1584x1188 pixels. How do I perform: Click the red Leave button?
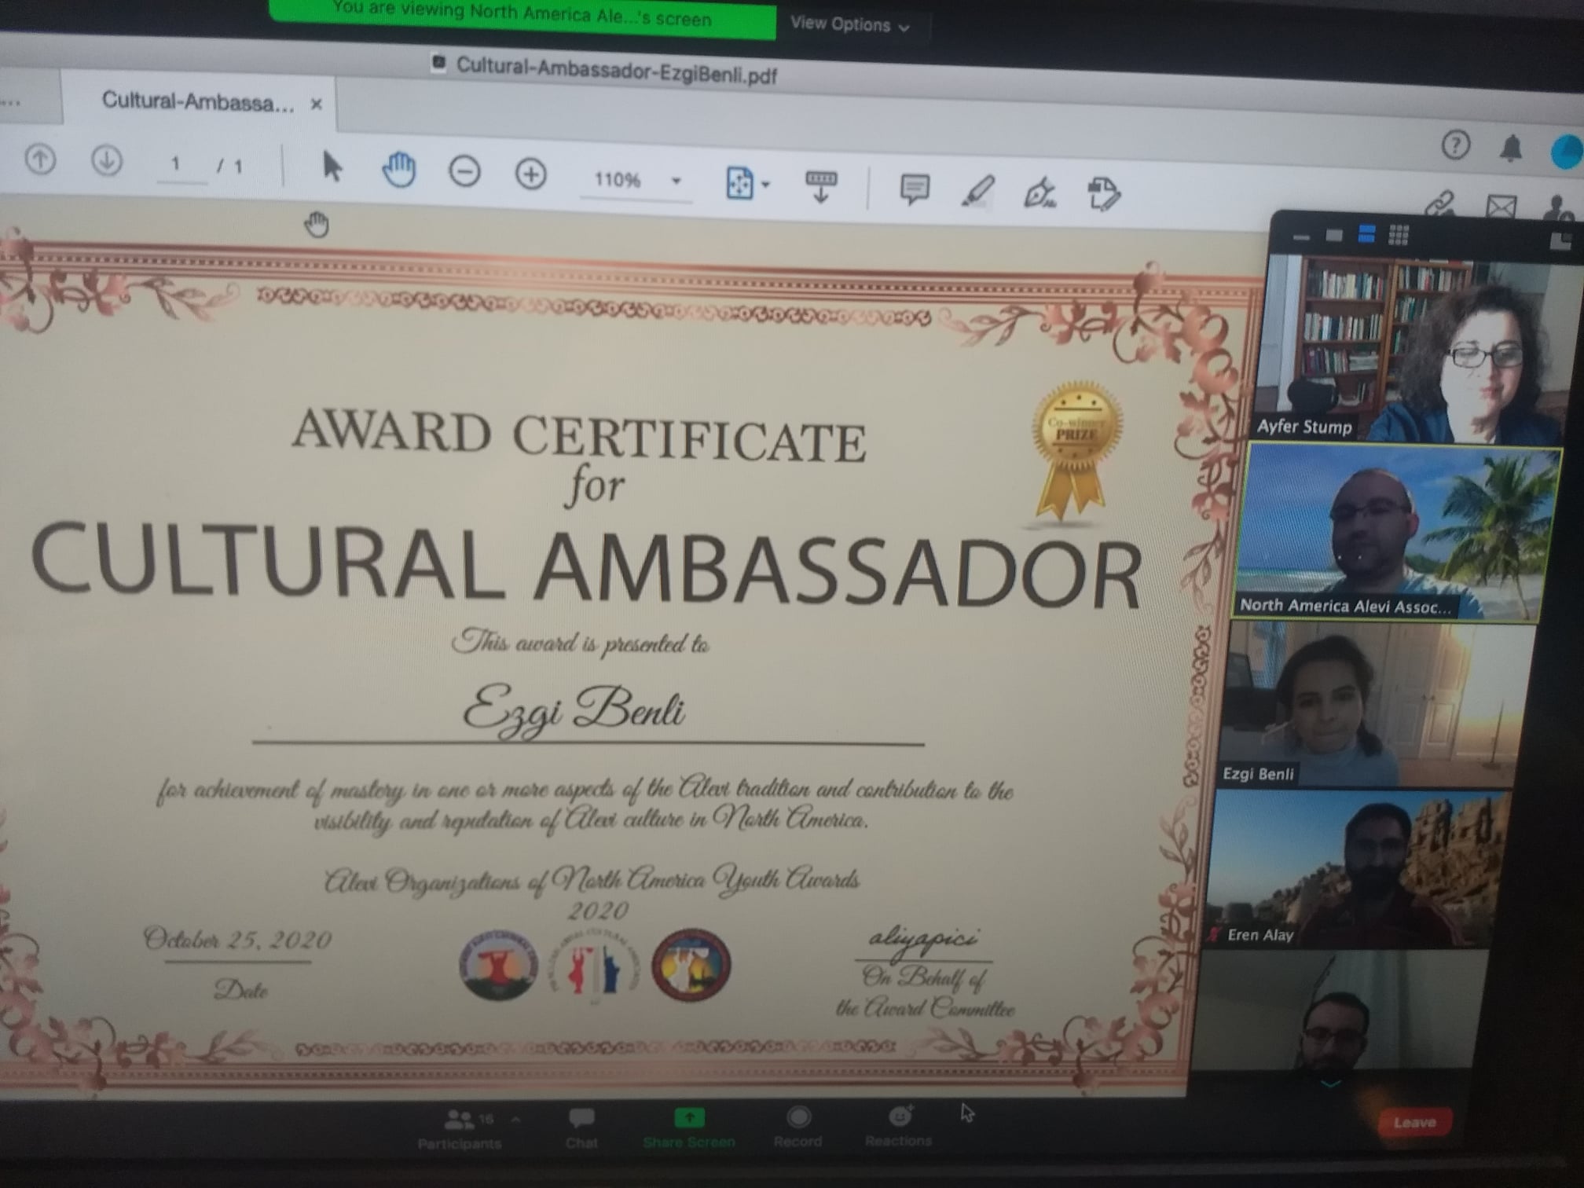point(1414,1122)
